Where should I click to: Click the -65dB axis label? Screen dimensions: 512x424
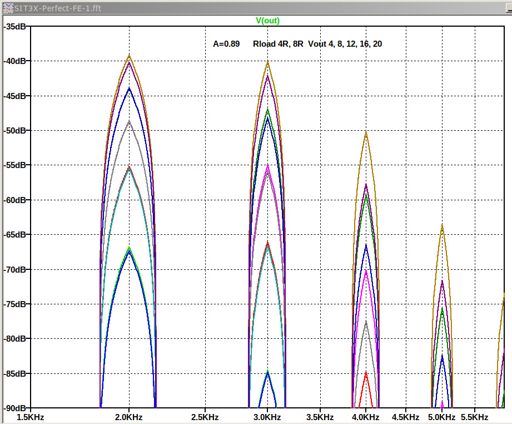coord(14,235)
